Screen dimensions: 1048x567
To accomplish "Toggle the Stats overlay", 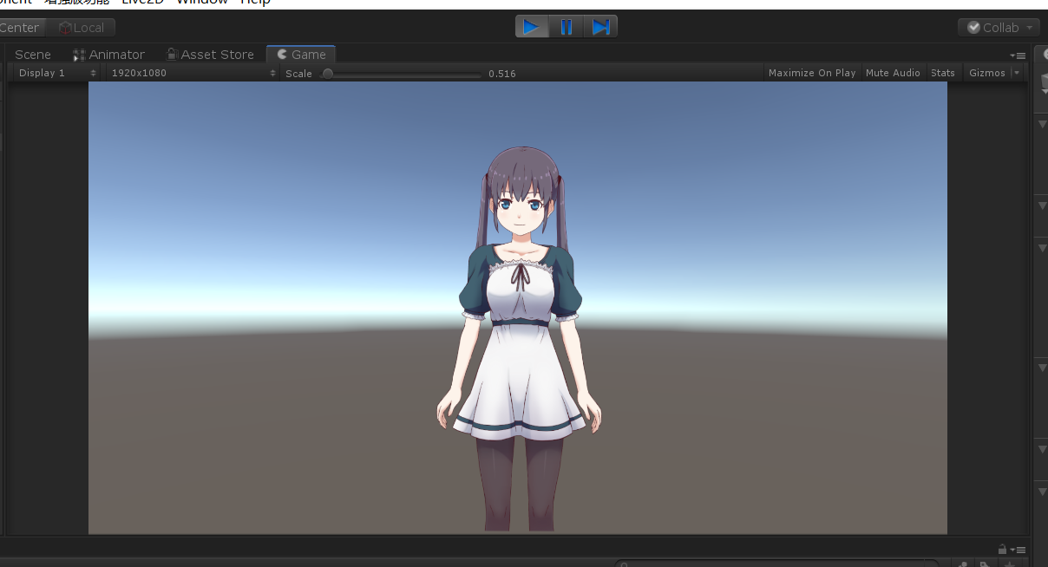I will point(942,72).
